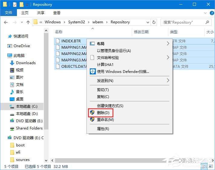Sort files by the 名称 column header
The height and width of the screenshot is (170, 215).
(x=59, y=32)
